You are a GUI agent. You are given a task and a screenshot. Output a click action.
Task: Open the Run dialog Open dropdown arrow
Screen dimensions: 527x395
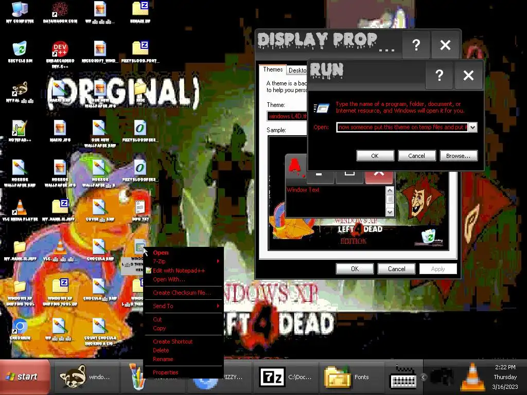tap(473, 128)
